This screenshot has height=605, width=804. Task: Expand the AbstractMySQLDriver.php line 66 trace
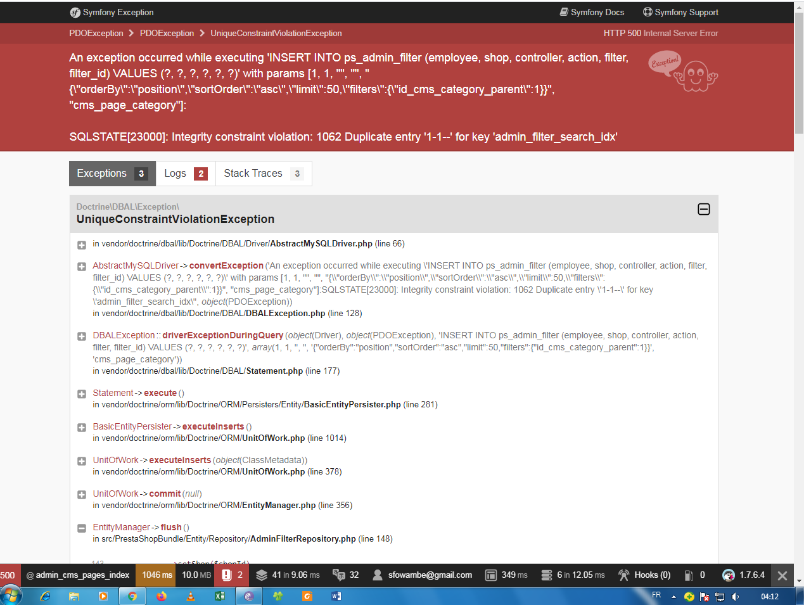point(82,245)
